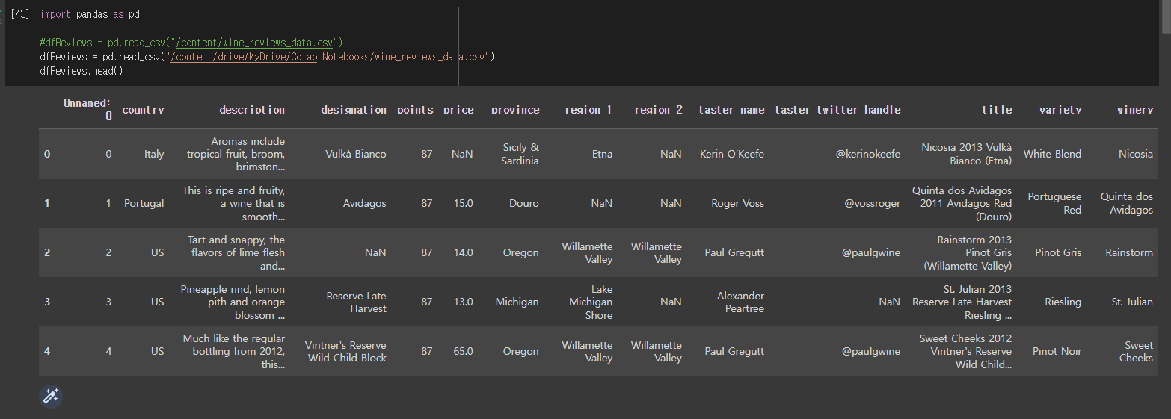Click title 'St. Julian 2013 Reserve Late Harvest'
The height and width of the screenshot is (419, 1171).
[x=962, y=302]
